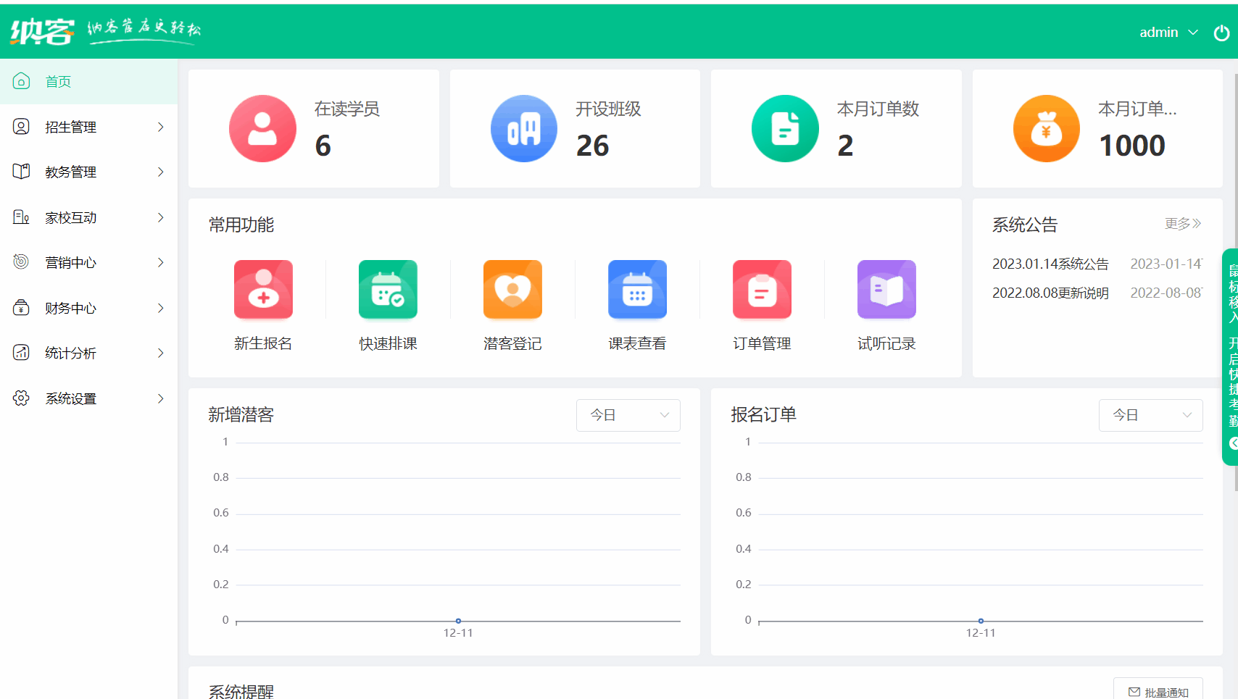
Task: Open the 订单管理 order management icon
Action: point(762,289)
